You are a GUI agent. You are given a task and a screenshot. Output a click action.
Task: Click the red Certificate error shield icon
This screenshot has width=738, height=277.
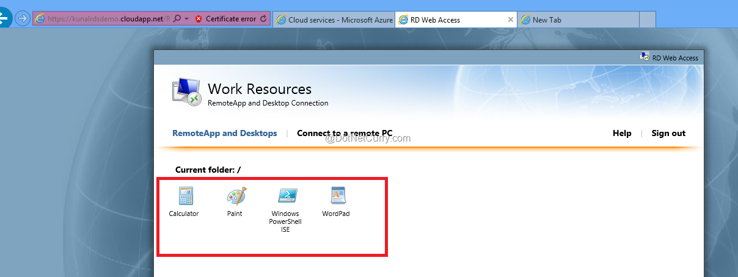click(x=199, y=19)
